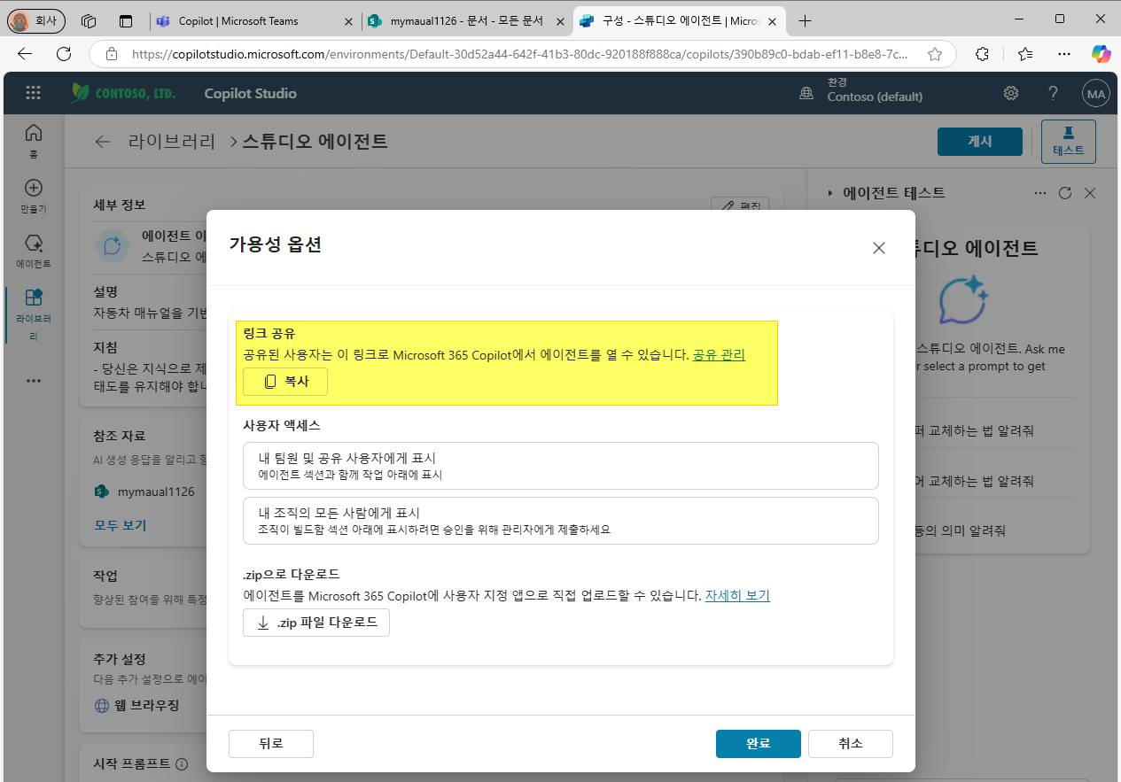The height and width of the screenshot is (782, 1121).
Task: Click browser back arrow
Action: [x=25, y=54]
